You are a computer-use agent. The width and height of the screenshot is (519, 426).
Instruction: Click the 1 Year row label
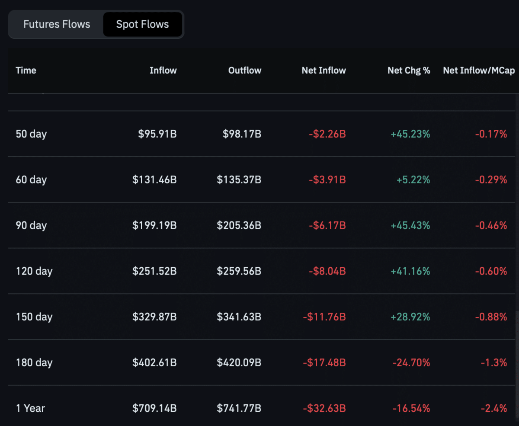30,408
